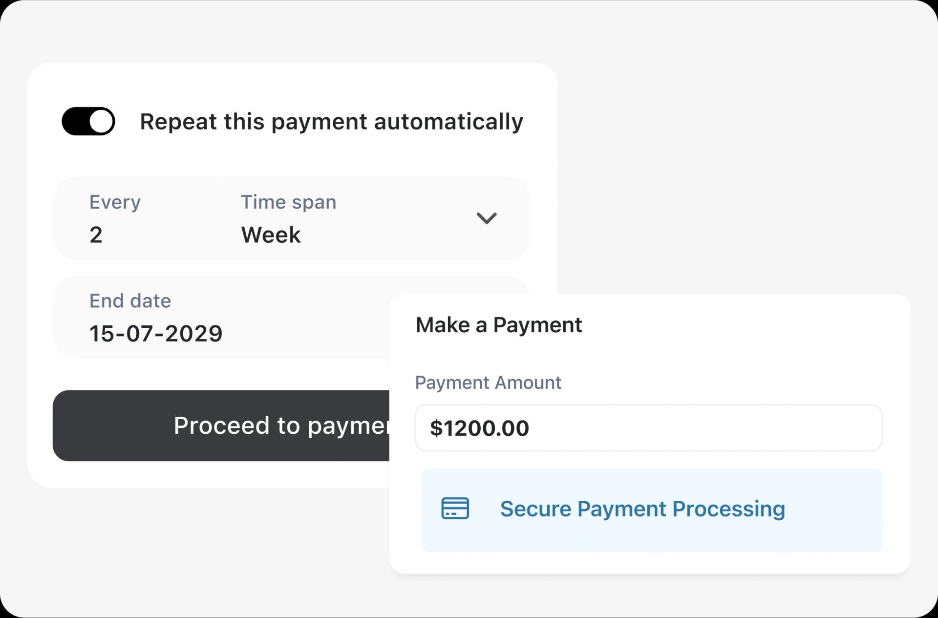Click the end date value 15-07-2029
This screenshot has width=938, height=618.
pyautogui.click(x=156, y=334)
